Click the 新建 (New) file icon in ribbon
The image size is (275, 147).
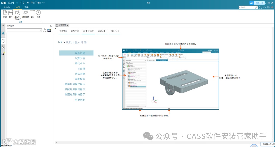pyautogui.click(x=5, y=13)
